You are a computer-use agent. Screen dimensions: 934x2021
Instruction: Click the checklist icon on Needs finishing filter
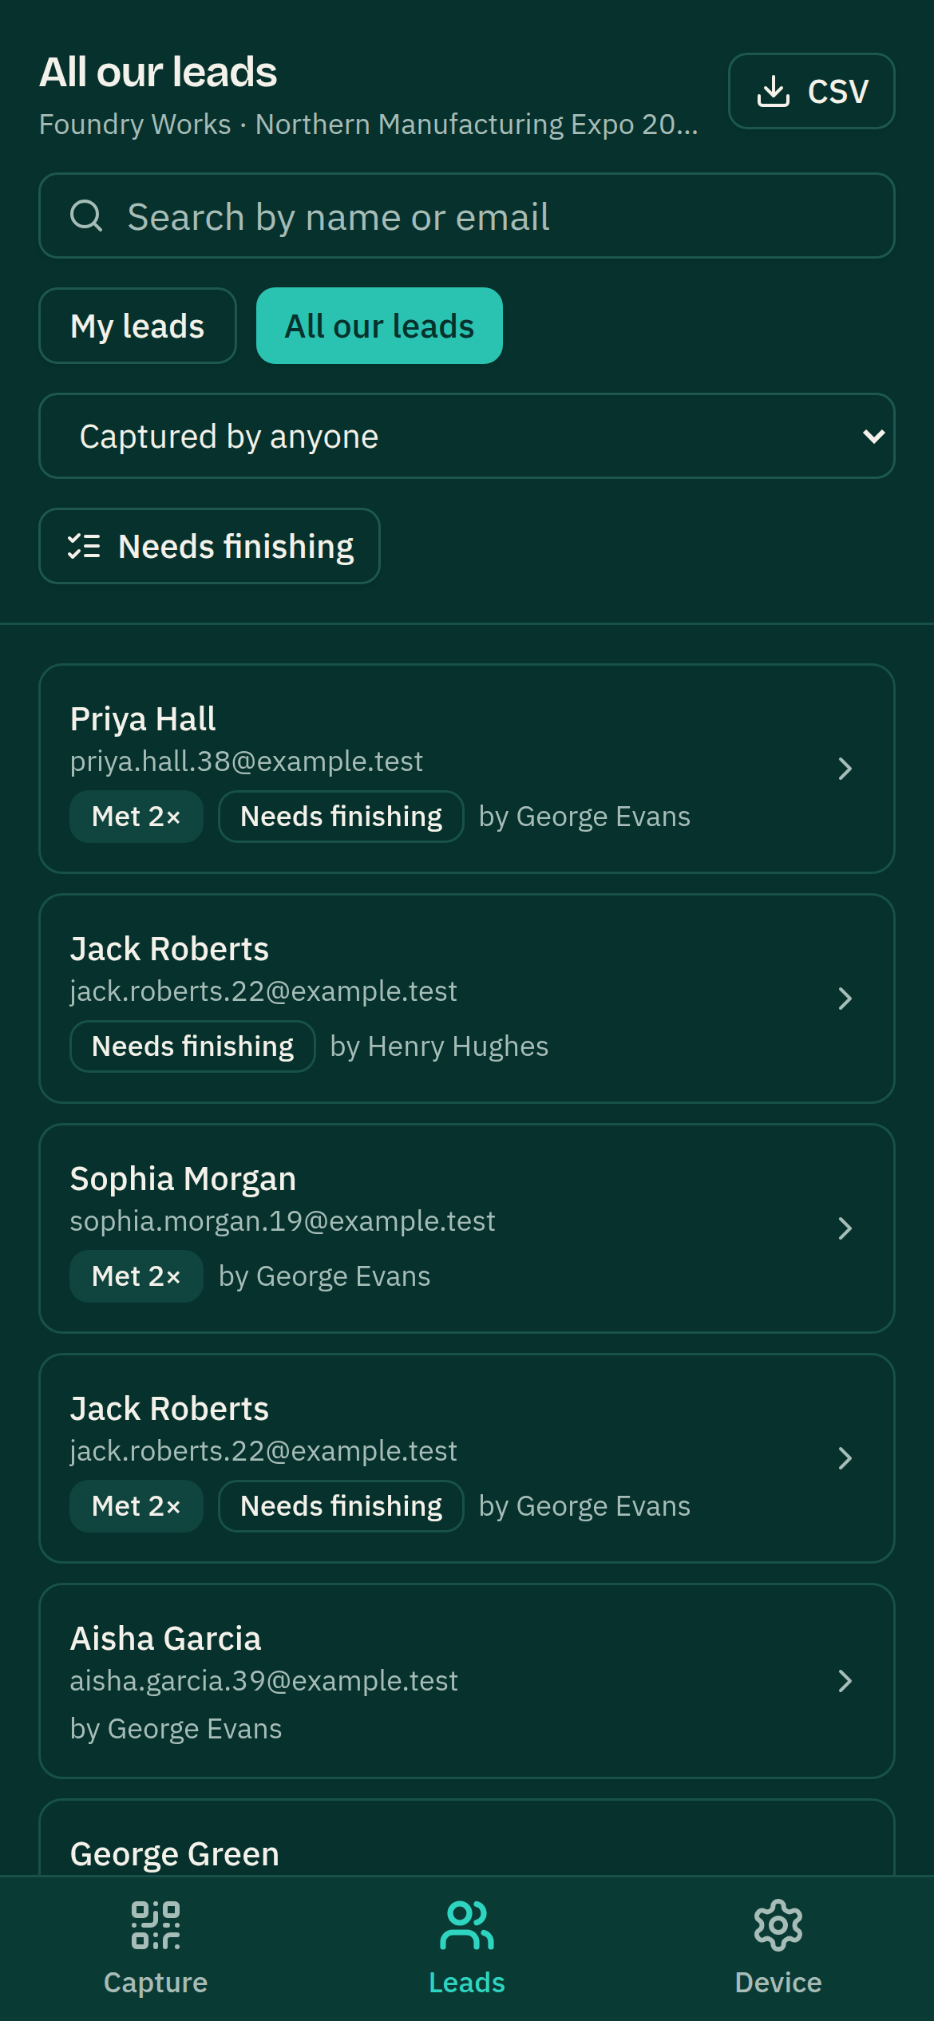pyautogui.click(x=84, y=546)
